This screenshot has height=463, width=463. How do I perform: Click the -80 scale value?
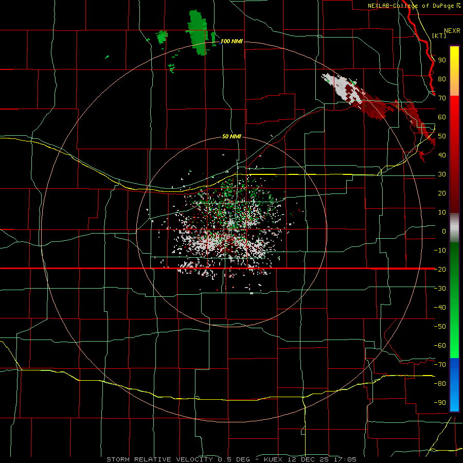click(440, 384)
